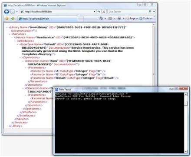Click the printer icon in command bar

point(119,18)
